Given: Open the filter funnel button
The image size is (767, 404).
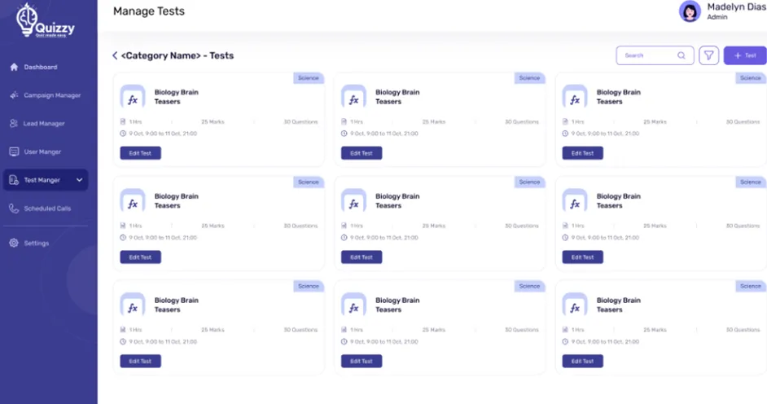Looking at the screenshot, I should [709, 55].
